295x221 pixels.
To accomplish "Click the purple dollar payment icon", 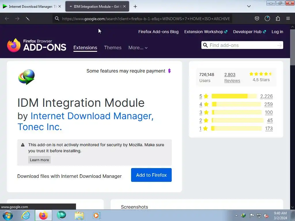I will (x=169, y=71).
